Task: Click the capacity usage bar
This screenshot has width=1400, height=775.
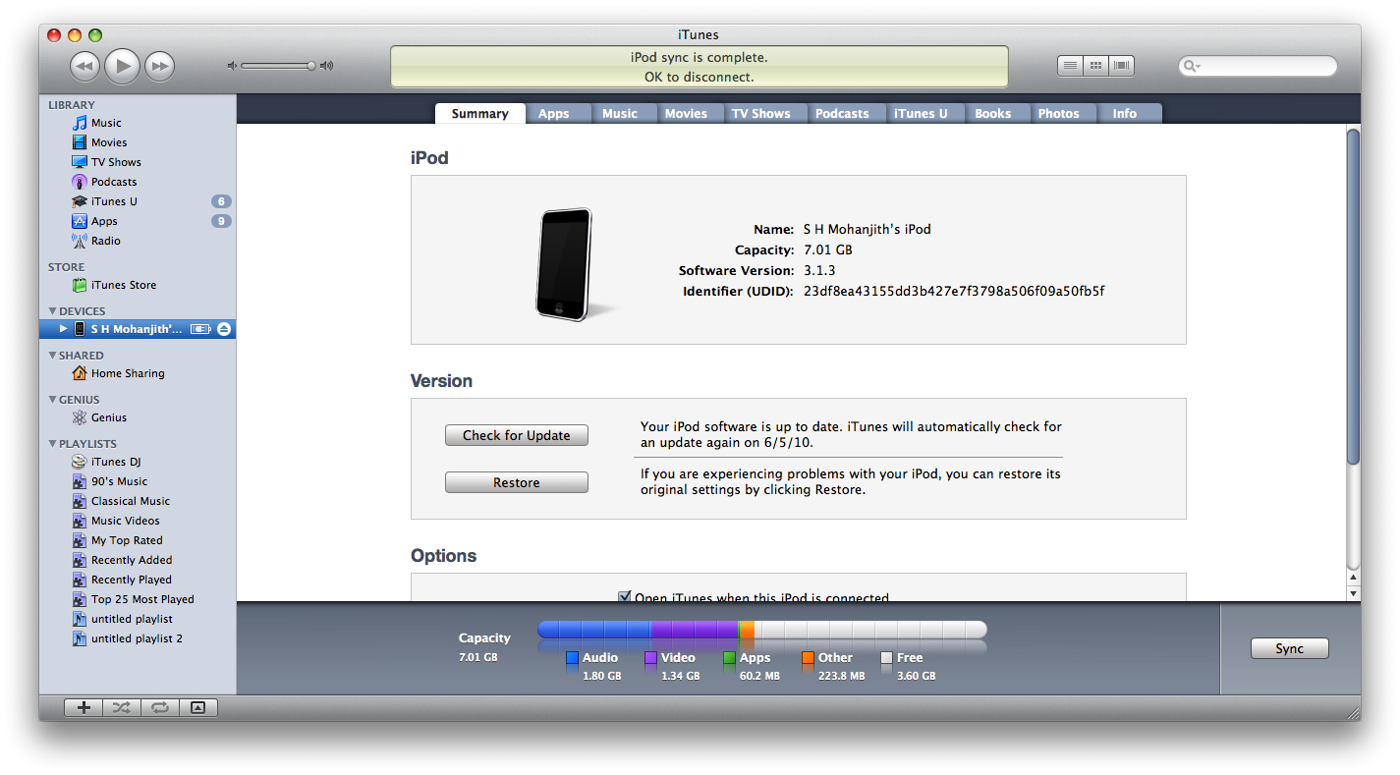Action: tap(762, 630)
